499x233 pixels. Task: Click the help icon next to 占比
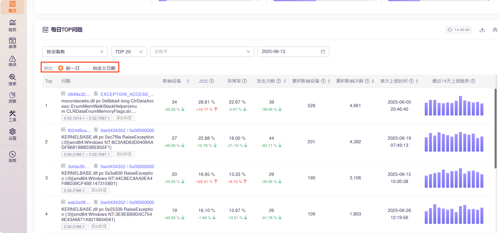click(212, 81)
